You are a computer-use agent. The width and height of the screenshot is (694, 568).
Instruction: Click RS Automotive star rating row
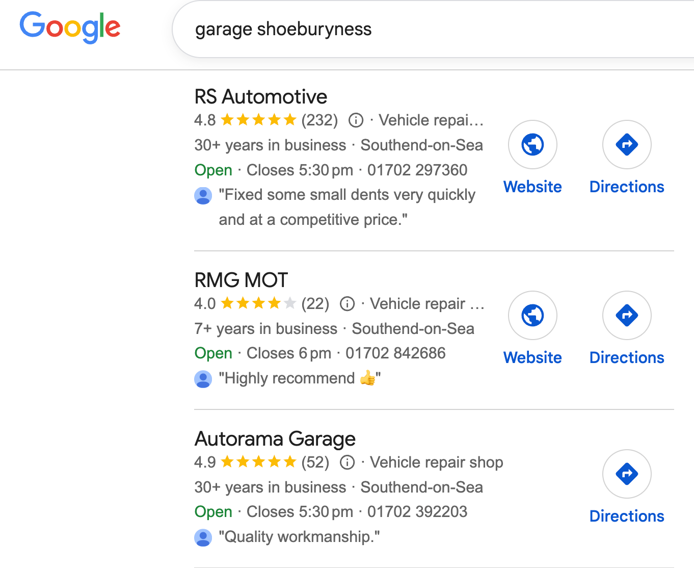coord(258,120)
